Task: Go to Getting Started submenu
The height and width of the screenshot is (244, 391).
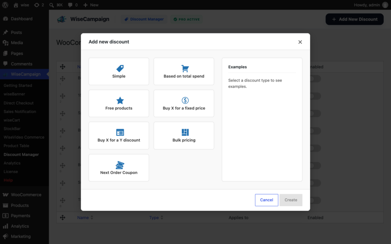Action: [x=18, y=85]
